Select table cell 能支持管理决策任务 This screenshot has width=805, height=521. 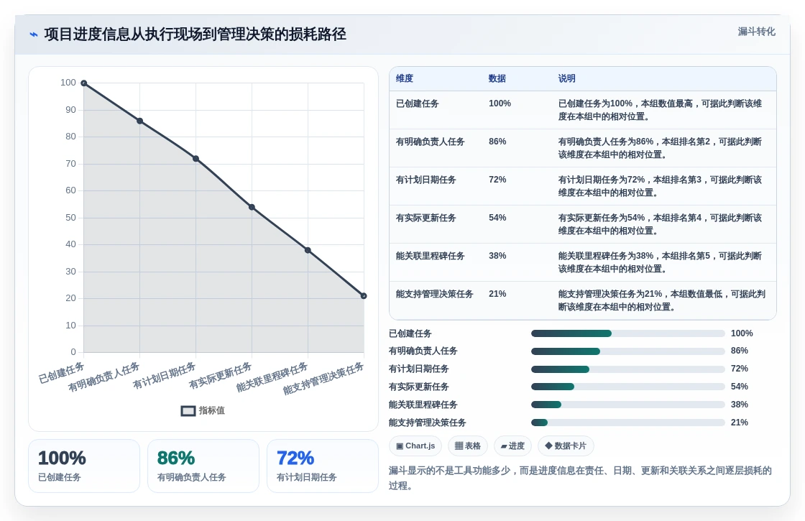[434, 294]
